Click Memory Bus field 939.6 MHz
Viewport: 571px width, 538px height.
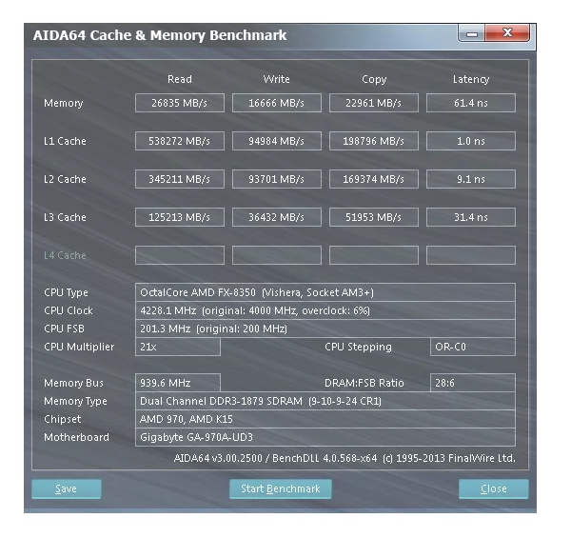tap(178, 383)
